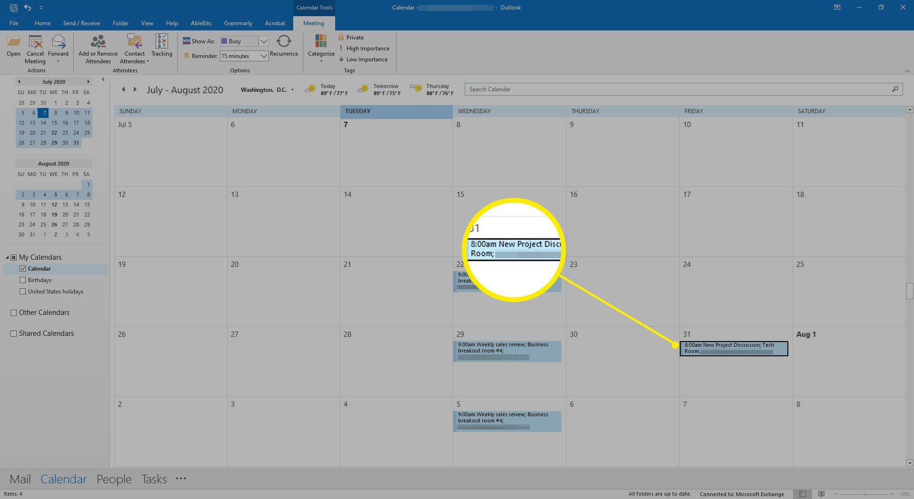
Task: Click Tomorrow weather forecast
Action: pos(379,89)
